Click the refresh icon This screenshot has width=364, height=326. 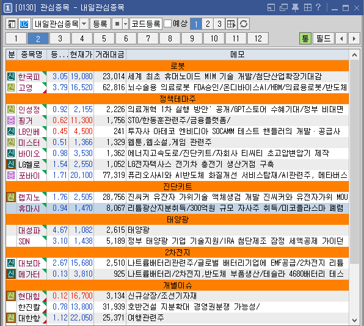[x=244, y=24]
